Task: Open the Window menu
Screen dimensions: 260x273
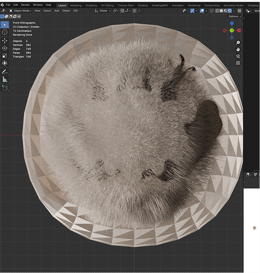Action: 38,5
